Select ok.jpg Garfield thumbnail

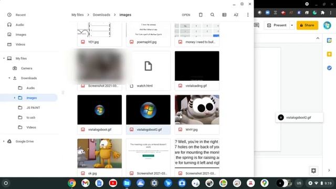pyautogui.click(x=100, y=153)
